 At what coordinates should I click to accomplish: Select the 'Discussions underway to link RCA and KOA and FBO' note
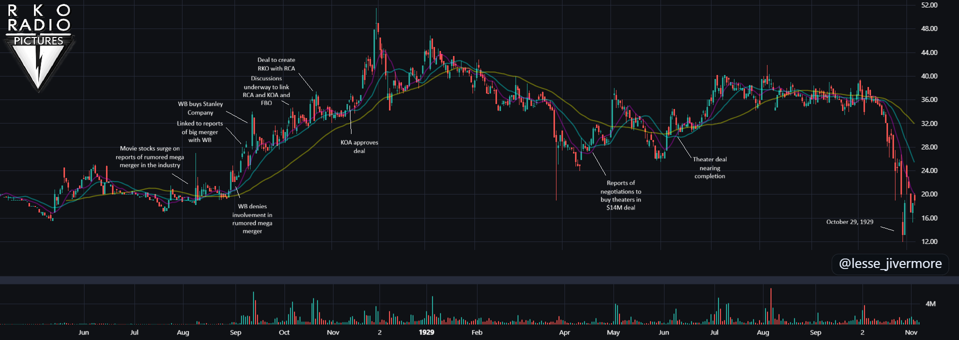[x=266, y=90]
